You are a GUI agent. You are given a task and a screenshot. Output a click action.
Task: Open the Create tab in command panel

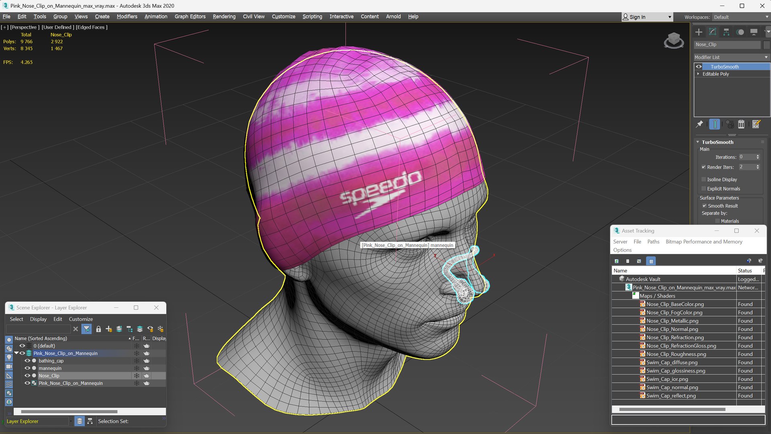tap(699, 32)
